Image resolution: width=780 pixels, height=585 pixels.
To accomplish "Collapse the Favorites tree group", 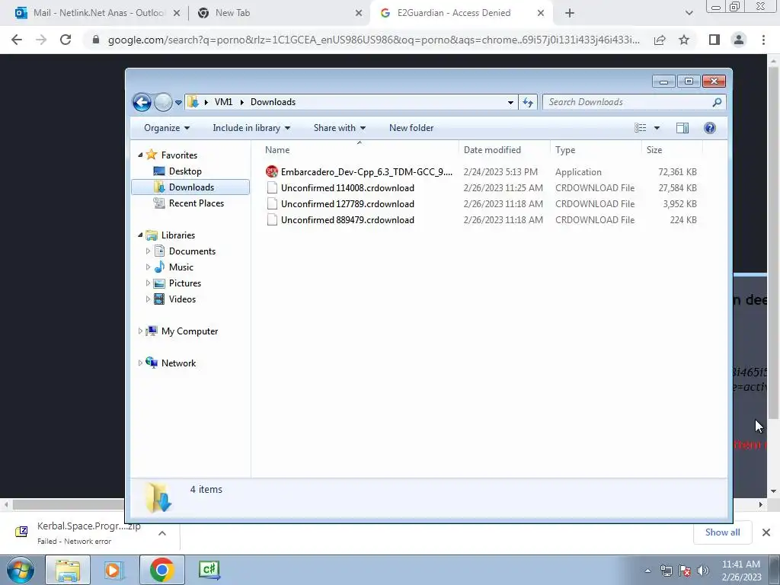I will (x=140, y=155).
